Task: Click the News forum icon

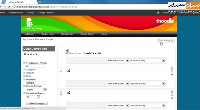Action: tap(67, 53)
